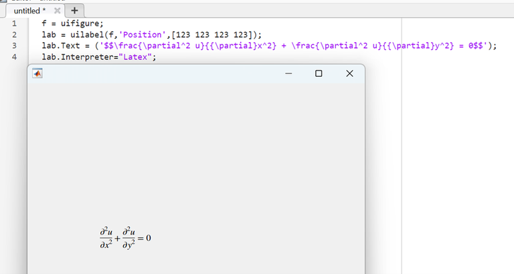
Task: Click line number 2 in the gutter
Action: pyautogui.click(x=14, y=35)
